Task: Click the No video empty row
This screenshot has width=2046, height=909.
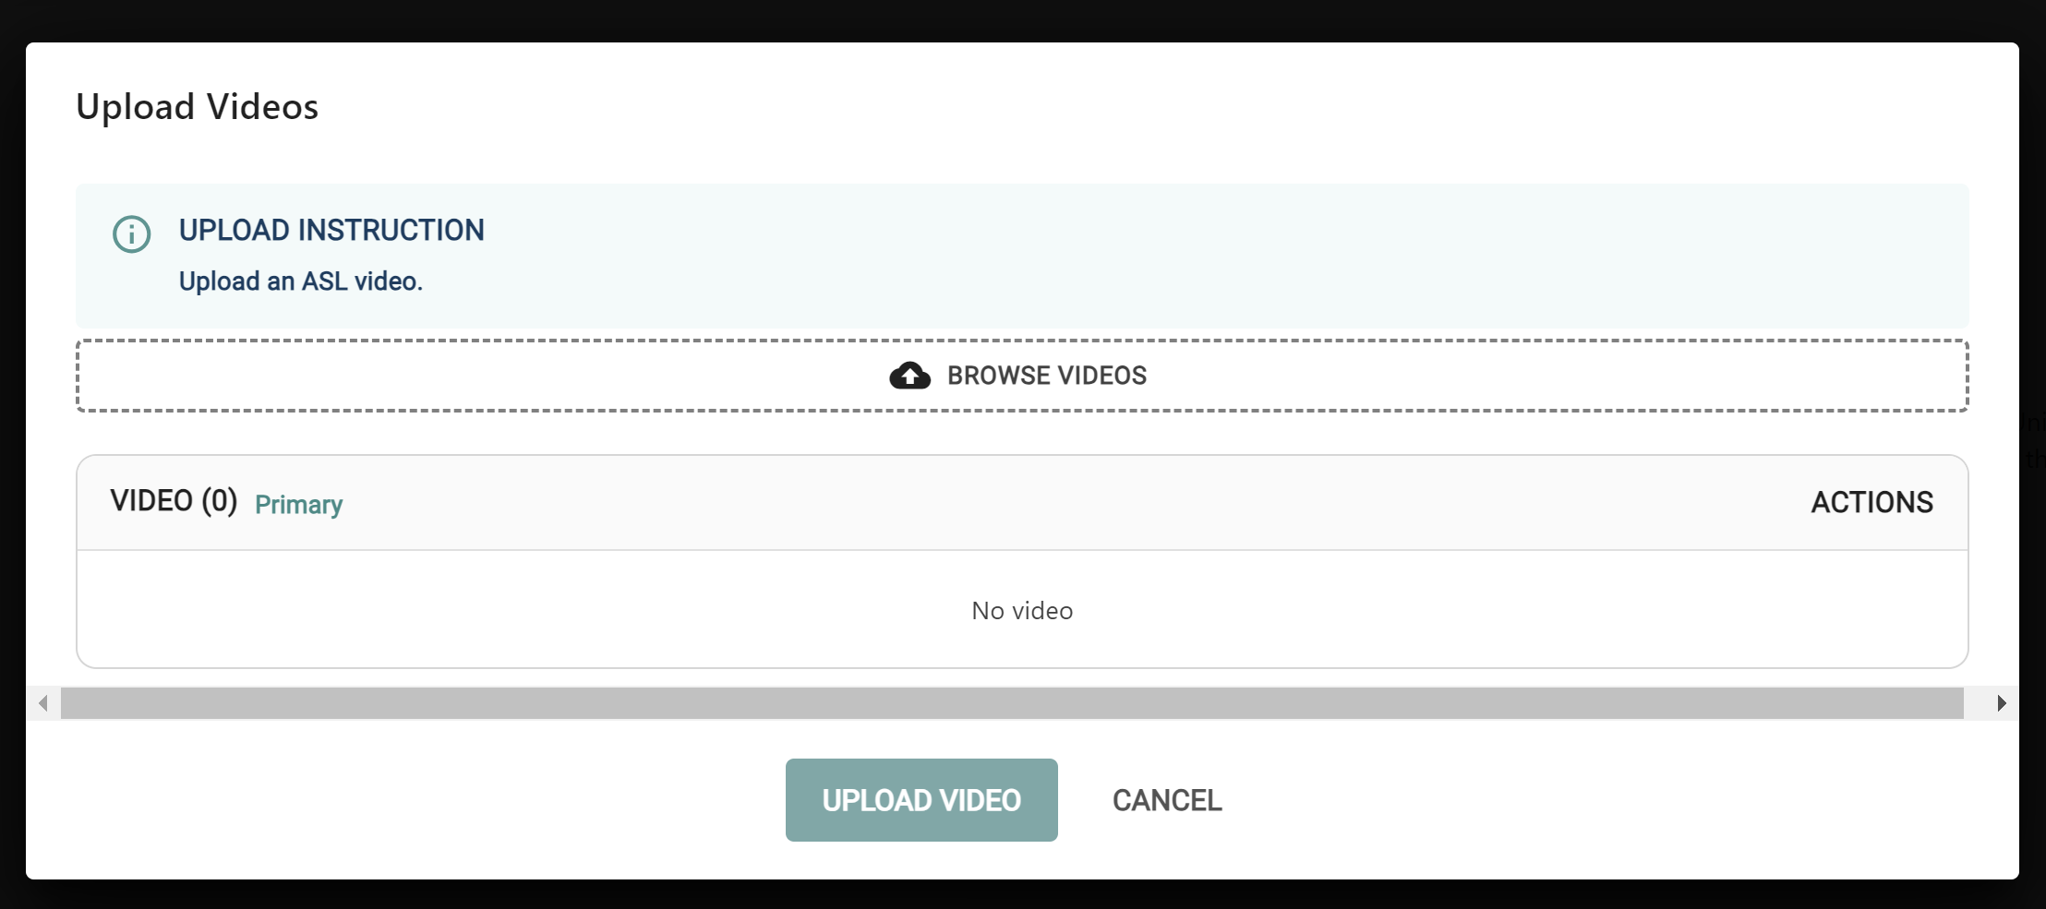Action: (1022, 610)
